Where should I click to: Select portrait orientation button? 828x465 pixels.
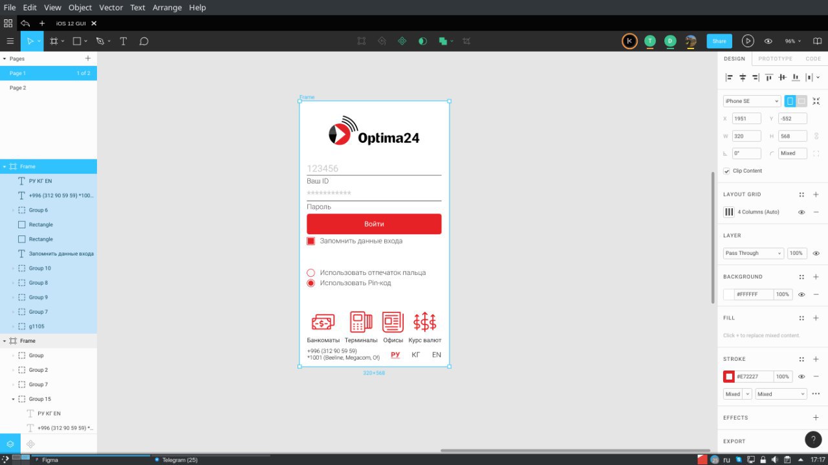(x=790, y=101)
